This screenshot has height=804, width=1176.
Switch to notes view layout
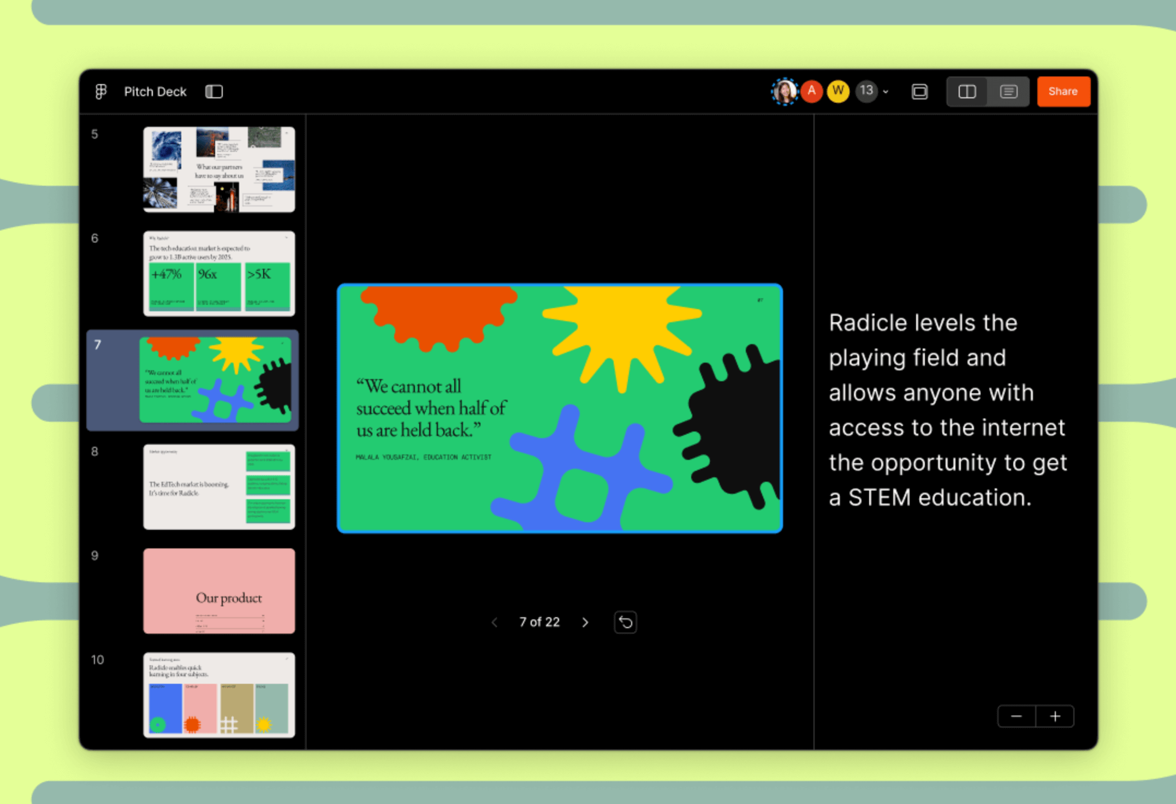(1008, 91)
